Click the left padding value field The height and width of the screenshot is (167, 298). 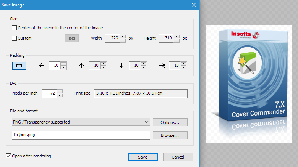[x=55, y=66]
